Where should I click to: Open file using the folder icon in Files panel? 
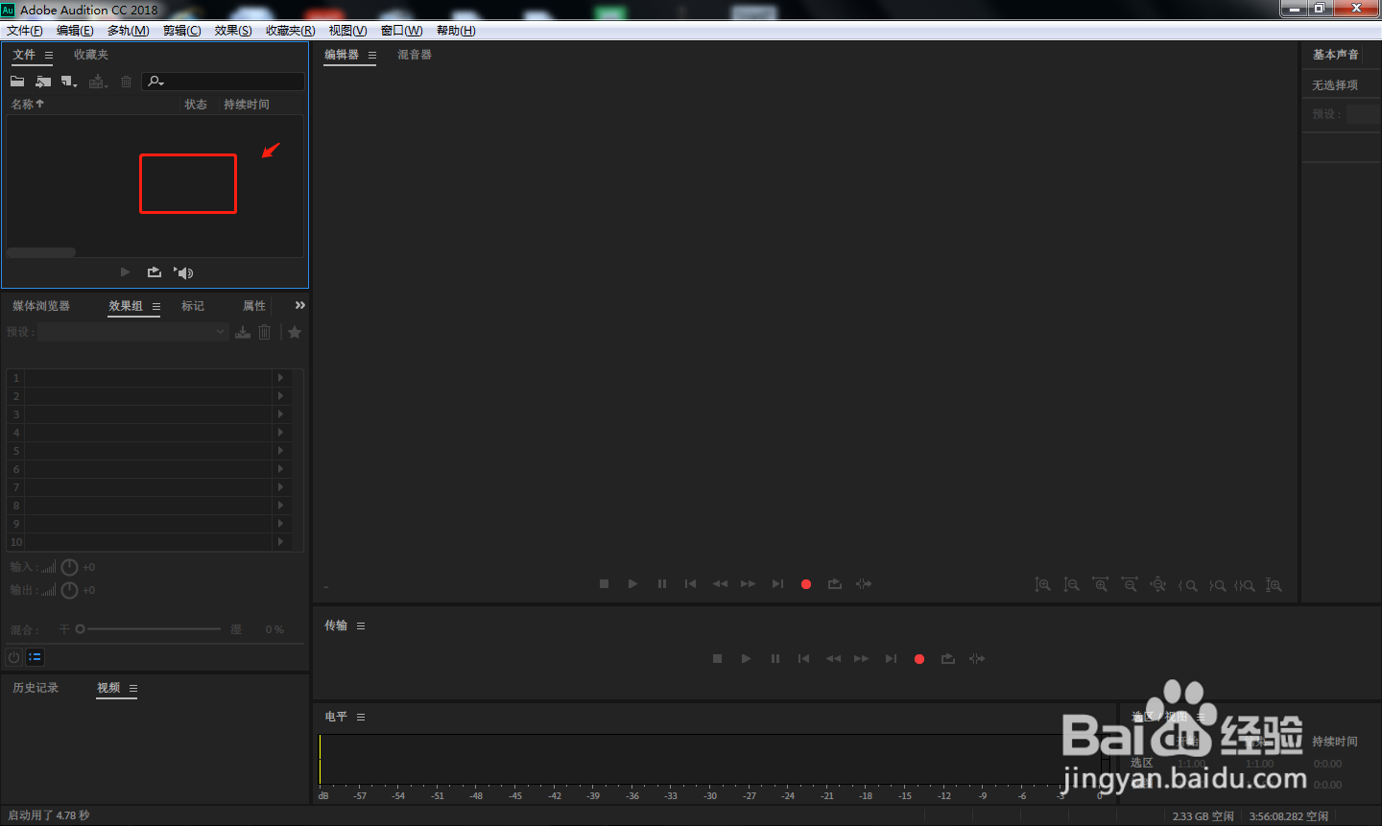[17, 82]
